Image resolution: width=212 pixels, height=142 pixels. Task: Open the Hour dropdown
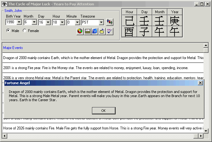pyautogui.click(x=62, y=22)
